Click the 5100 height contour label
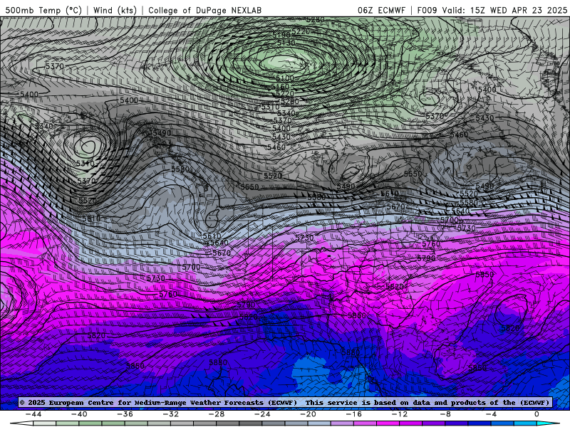The height and width of the screenshot is (427, 570). pyautogui.click(x=285, y=78)
